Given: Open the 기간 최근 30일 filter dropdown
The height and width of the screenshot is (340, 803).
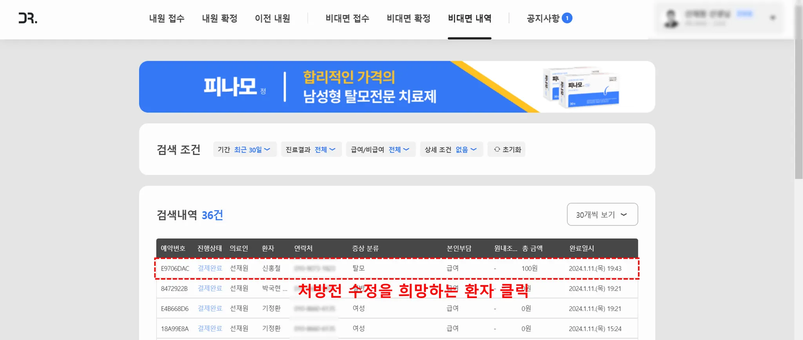Looking at the screenshot, I should point(245,149).
